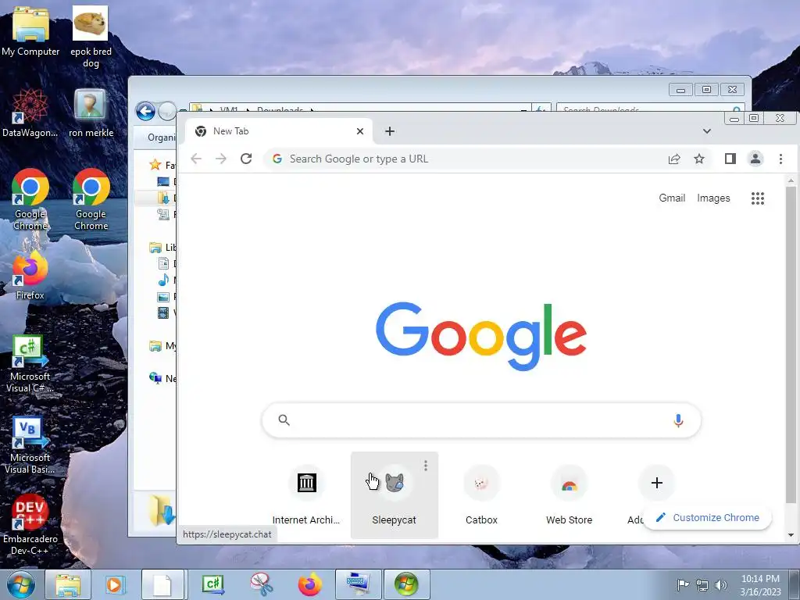Viewport: 800px width, 600px height.
Task: Open Sleepycat shortcut more actions
Action: 426,466
